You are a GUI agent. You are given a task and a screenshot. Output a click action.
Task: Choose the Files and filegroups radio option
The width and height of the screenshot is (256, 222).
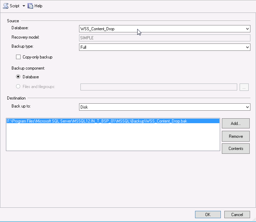tap(18, 87)
